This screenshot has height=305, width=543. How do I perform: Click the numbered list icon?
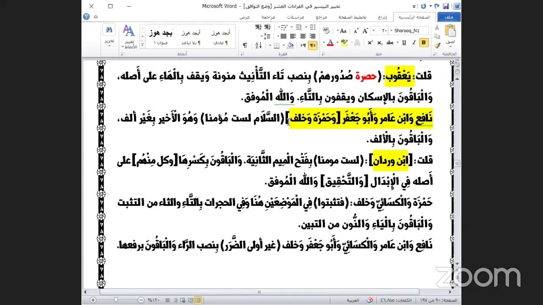pos(299,27)
